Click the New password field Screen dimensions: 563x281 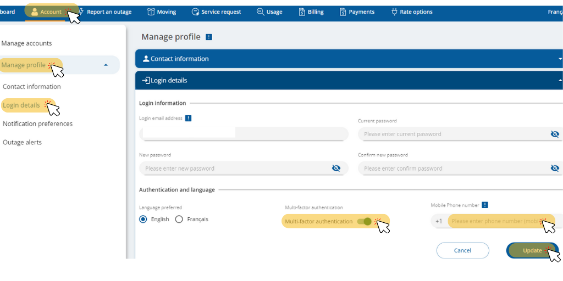tap(244, 168)
